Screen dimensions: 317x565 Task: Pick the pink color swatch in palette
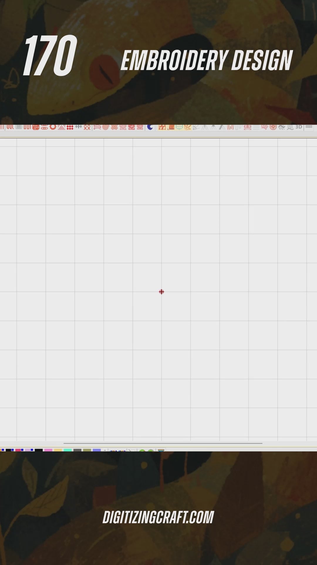(x=48, y=450)
